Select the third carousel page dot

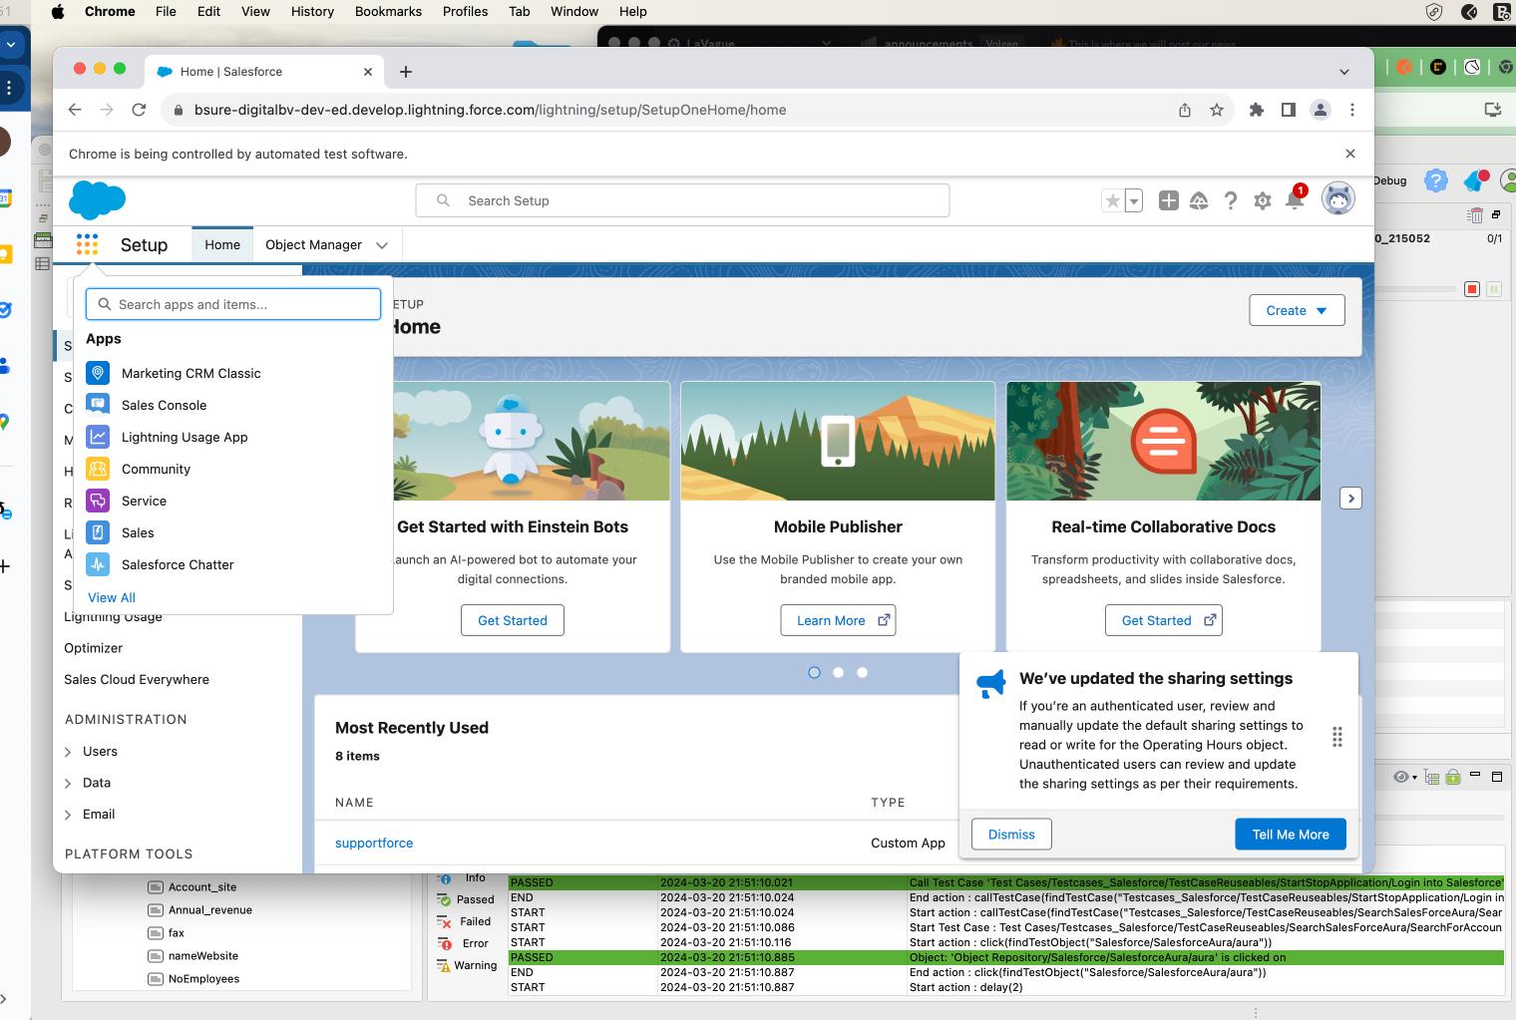(862, 672)
